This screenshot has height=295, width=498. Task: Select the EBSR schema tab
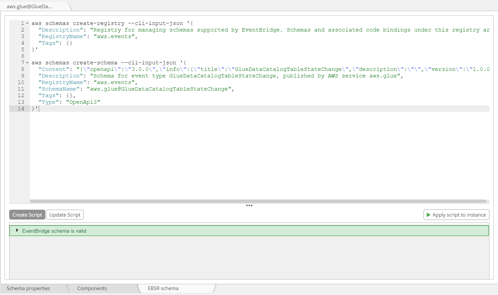[x=163, y=288]
